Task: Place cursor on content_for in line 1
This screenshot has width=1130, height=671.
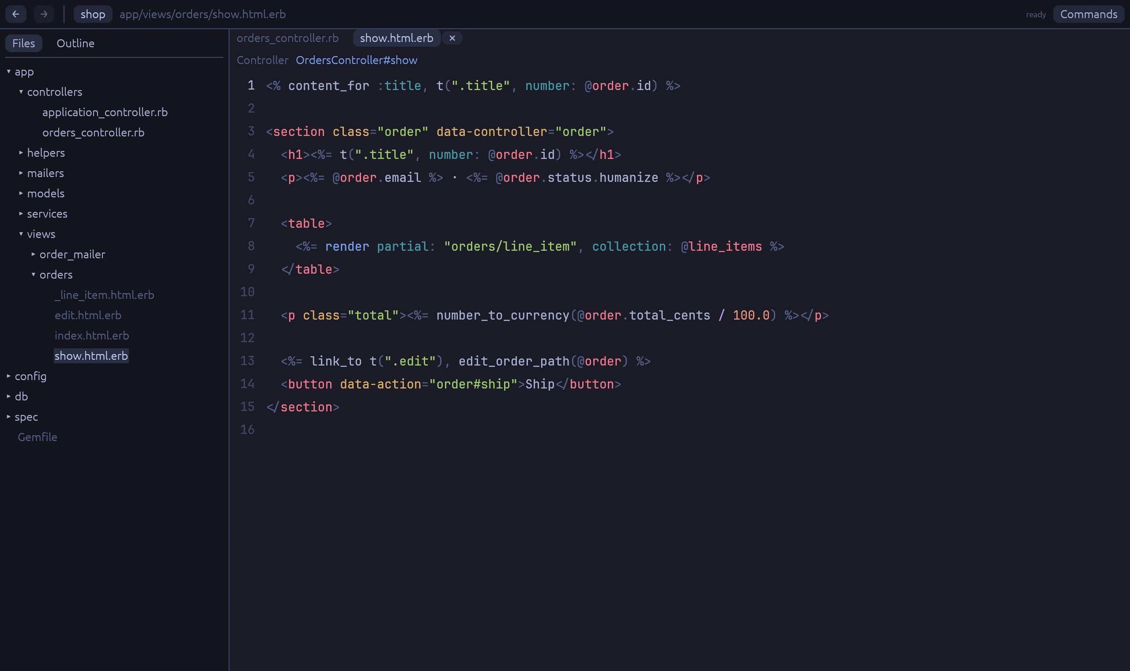Action: pos(328,86)
